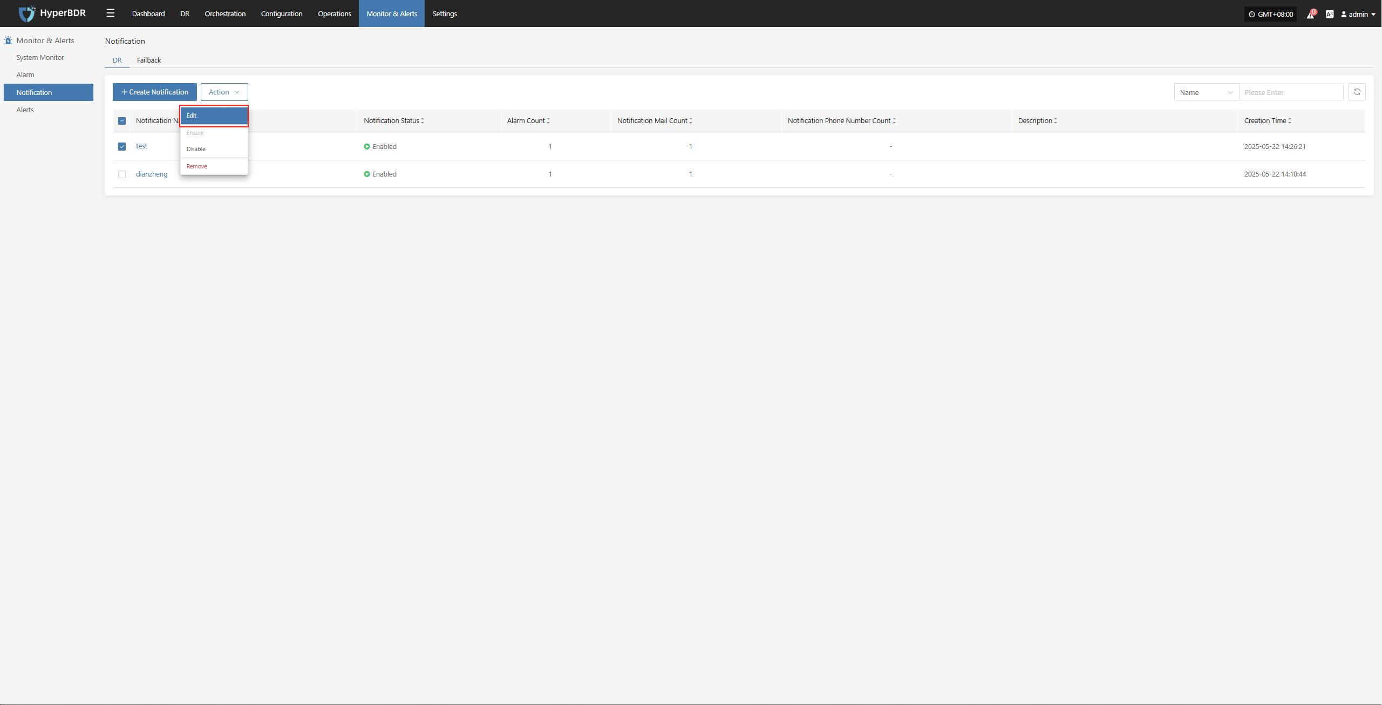Sort by Notification Status column arrows
This screenshot has width=1382, height=705.
pos(423,121)
